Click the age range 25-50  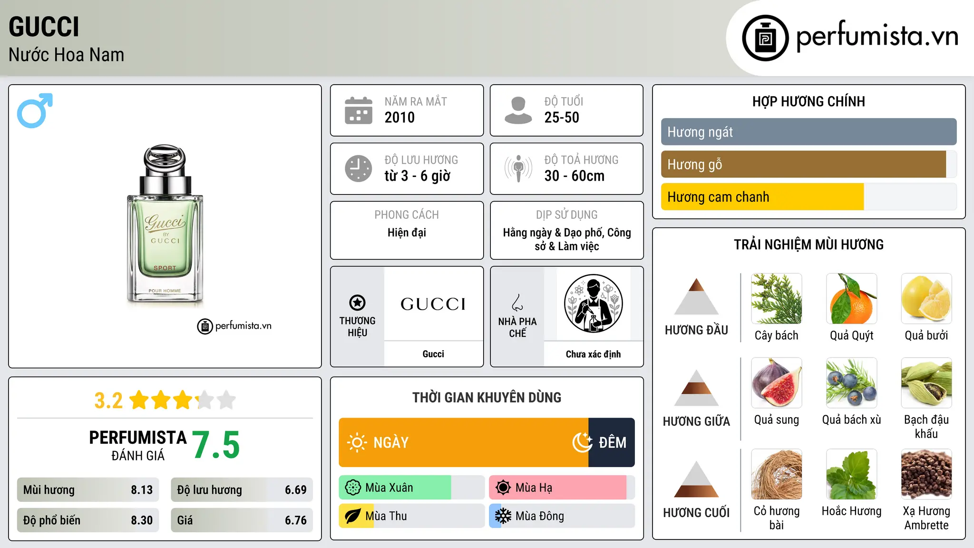(x=562, y=117)
